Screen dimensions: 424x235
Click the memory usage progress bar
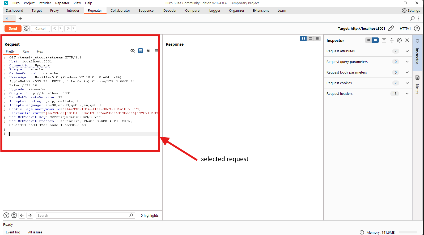(408, 232)
